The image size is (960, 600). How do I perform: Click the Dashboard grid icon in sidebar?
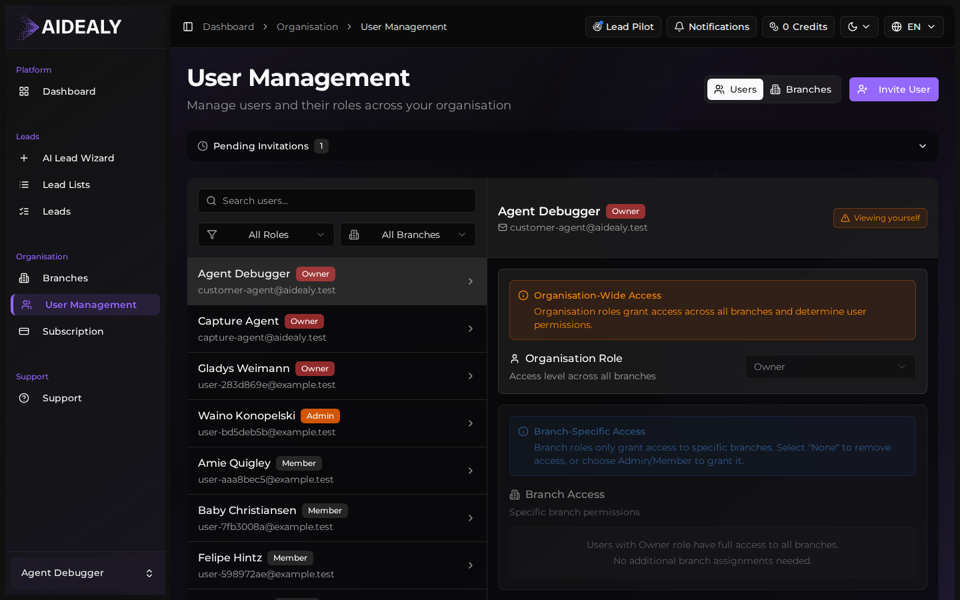[24, 91]
